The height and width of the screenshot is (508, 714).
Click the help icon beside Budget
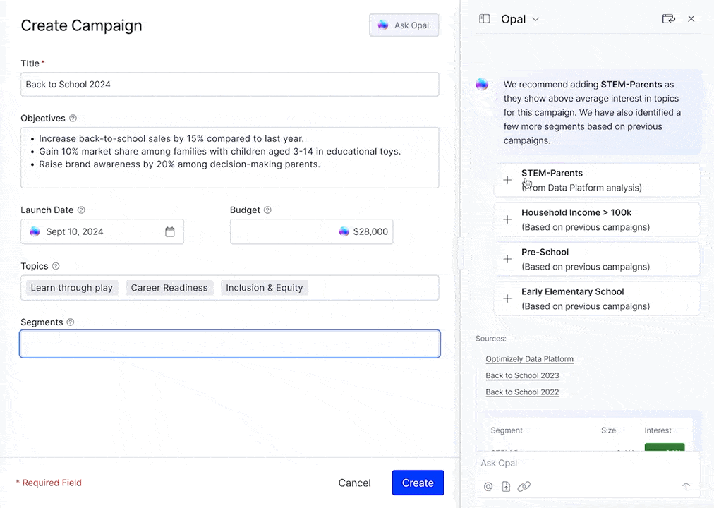point(267,210)
